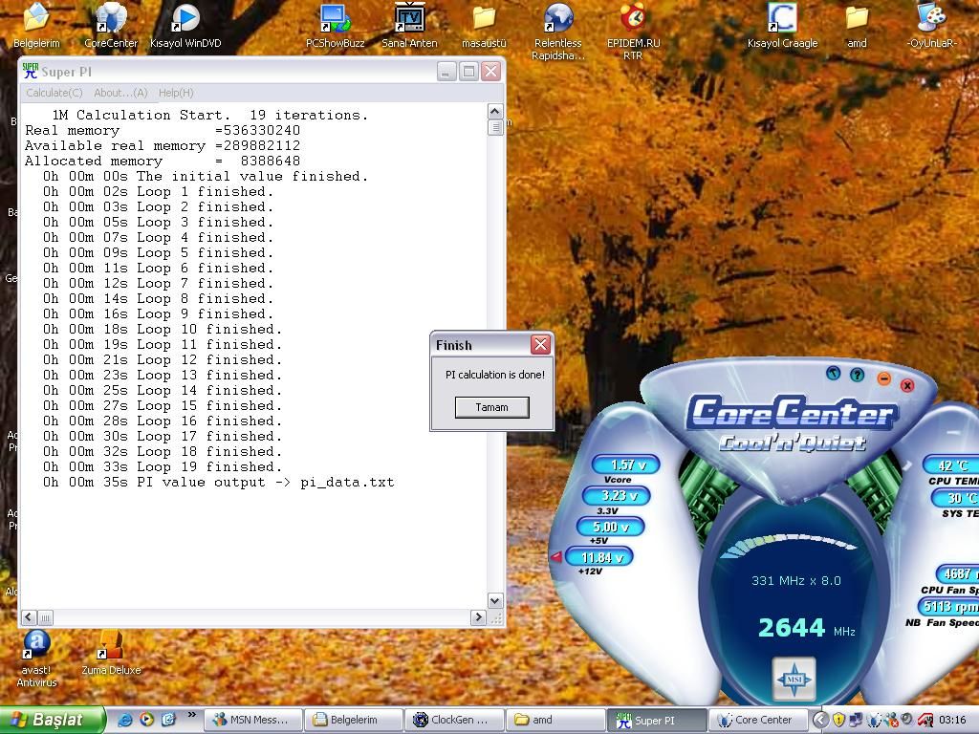Click the volume speaker tray icon
This screenshot has width=979, height=734.
[908, 720]
